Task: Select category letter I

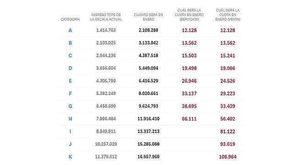Action: pos(70,132)
